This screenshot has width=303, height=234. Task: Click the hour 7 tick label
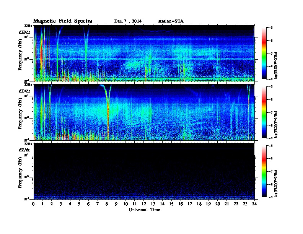[x=98, y=204]
